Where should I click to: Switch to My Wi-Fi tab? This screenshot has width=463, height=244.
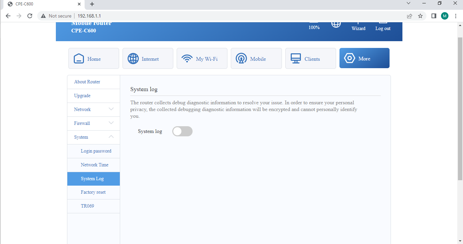202,58
